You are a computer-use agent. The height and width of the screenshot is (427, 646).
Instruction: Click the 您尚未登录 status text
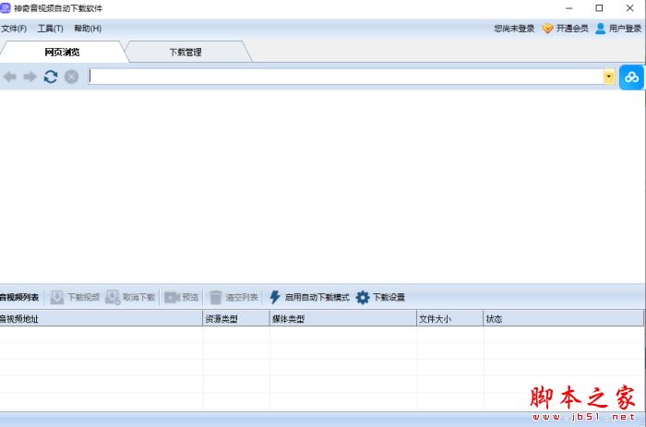514,29
